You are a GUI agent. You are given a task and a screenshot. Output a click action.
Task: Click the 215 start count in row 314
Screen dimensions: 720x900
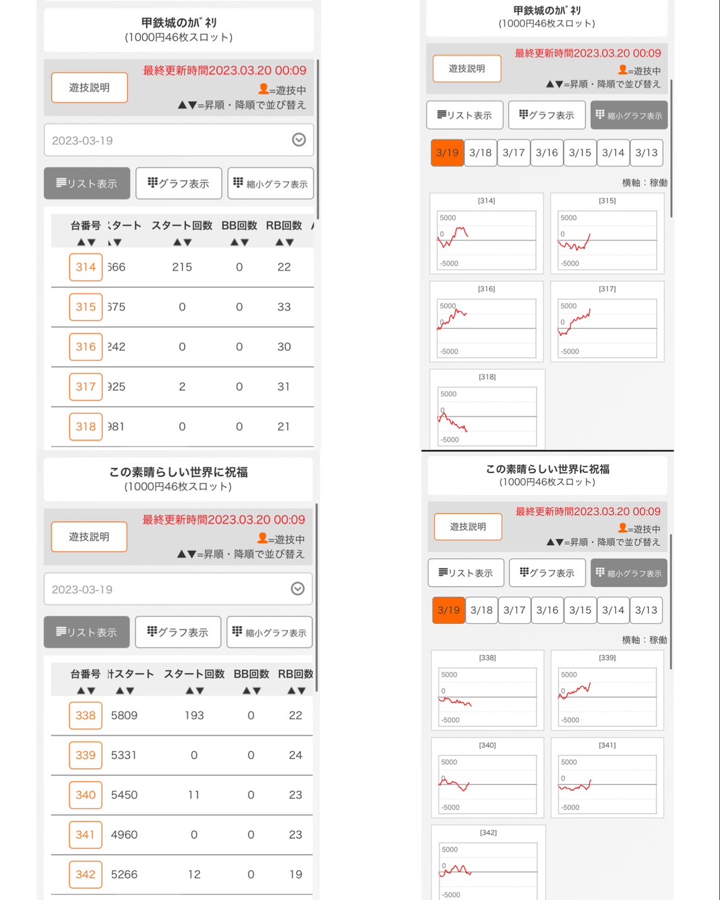pos(182,267)
